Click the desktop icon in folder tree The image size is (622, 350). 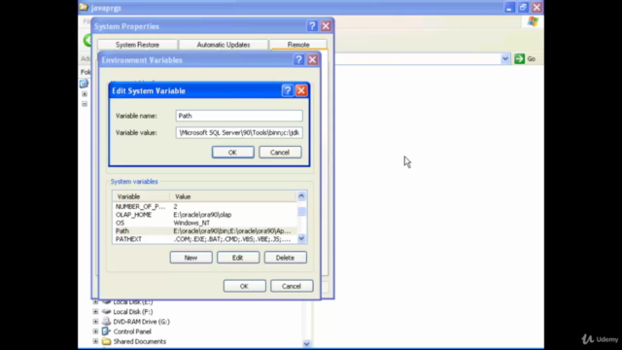point(84,84)
